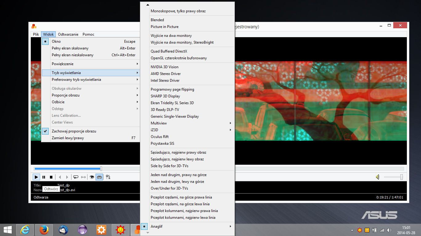The width and height of the screenshot is (421, 236).
Task: Click the power tray icon
Action: point(374,230)
